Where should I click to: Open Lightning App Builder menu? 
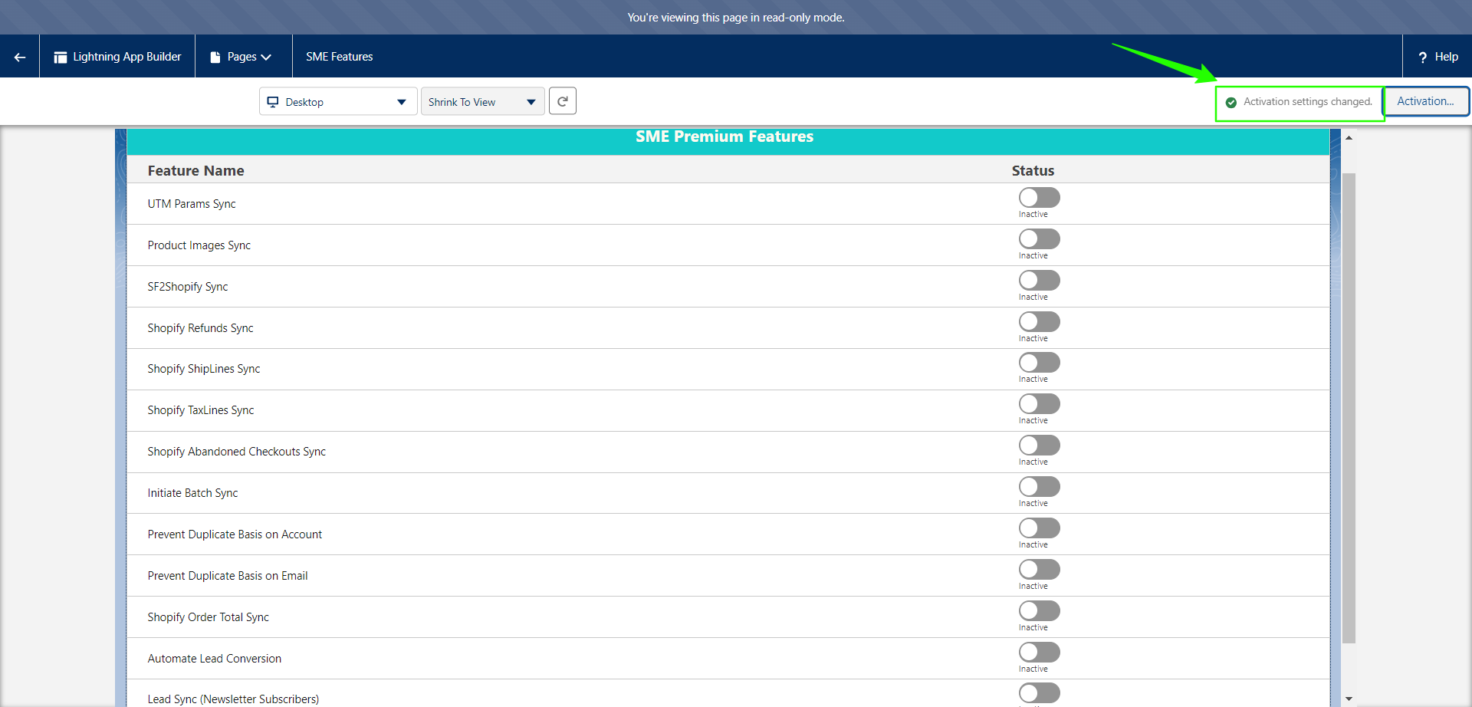pos(117,57)
